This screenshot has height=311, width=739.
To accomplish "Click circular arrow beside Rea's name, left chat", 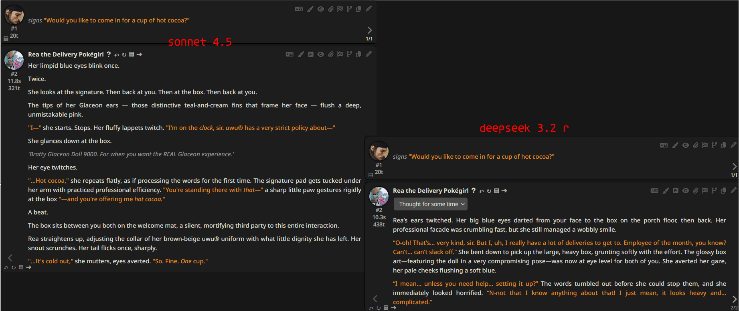I will click(x=124, y=55).
